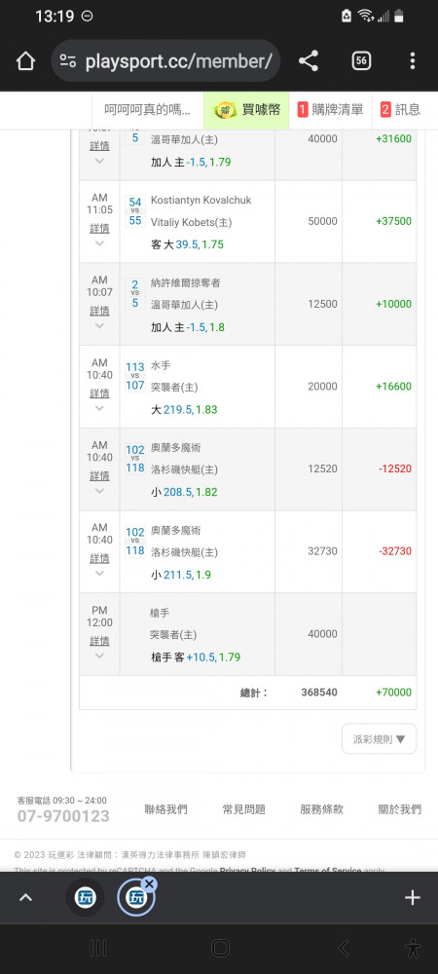Viewport: 438px width, 974px height.
Task: Expand 詳情 for the 槍手 PM 12:00 bet
Action: [99, 641]
